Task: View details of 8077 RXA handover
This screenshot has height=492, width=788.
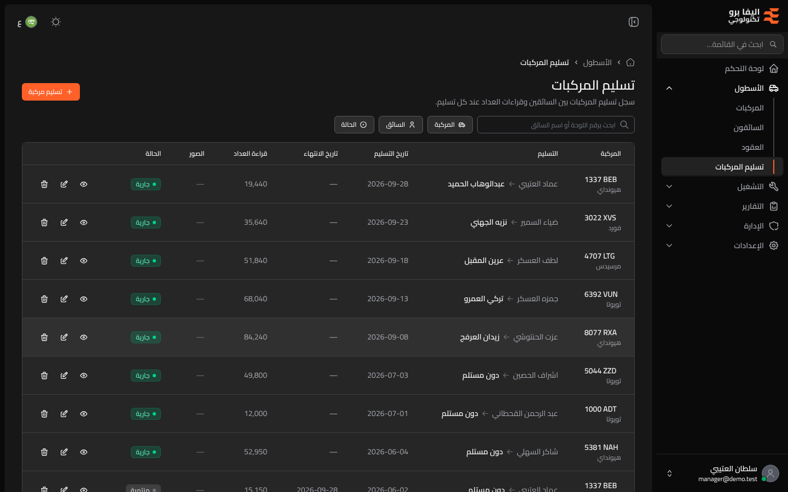Action: (84, 337)
